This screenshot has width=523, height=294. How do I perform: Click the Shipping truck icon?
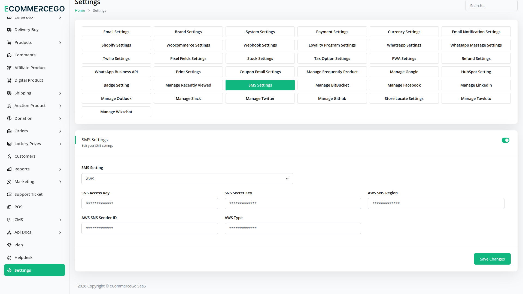click(x=9, y=93)
